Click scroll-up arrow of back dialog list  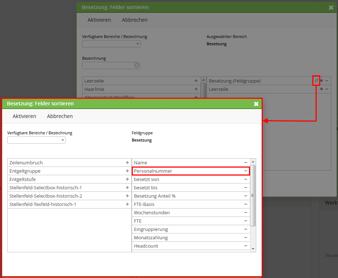coord(203,80)
